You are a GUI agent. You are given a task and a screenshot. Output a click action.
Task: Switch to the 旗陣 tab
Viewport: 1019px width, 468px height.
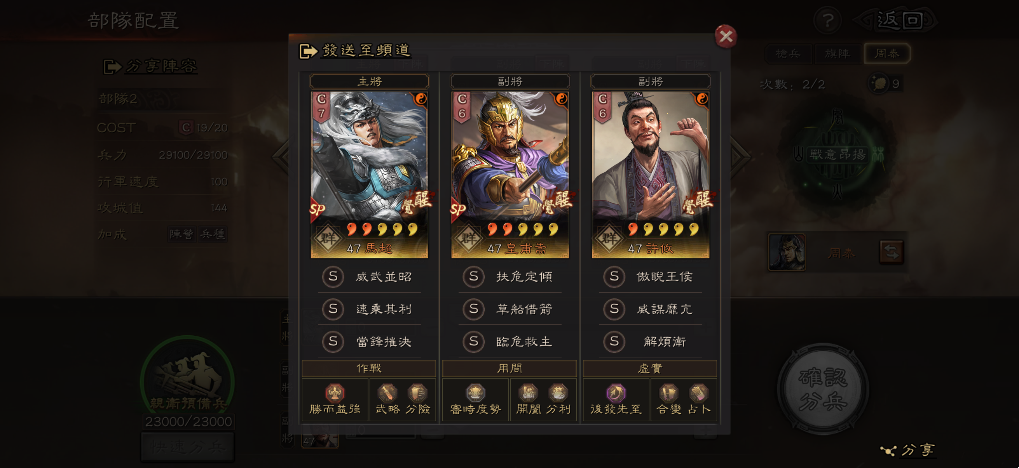pos(837,54)
